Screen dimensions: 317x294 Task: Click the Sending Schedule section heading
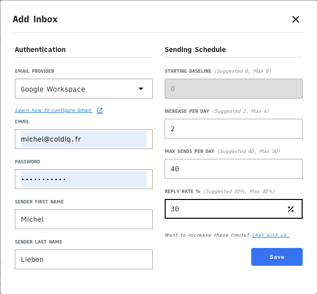point(195,49)
